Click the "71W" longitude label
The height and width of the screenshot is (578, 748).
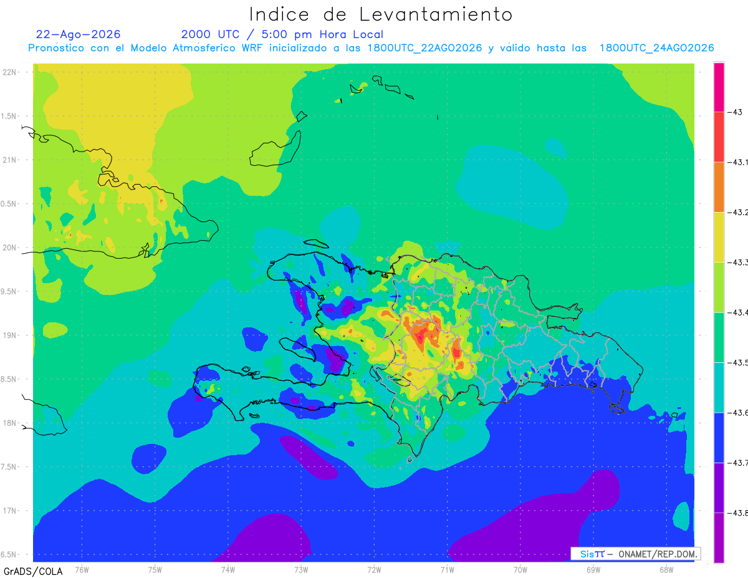click(447, 570)
